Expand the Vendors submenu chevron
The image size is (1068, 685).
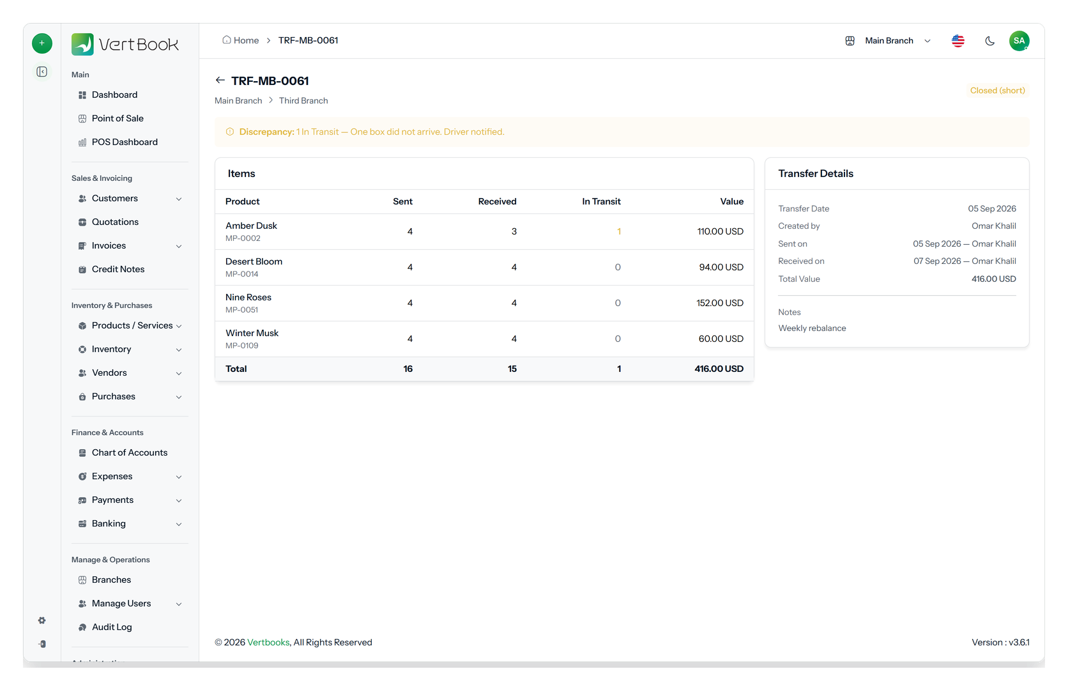179,373
